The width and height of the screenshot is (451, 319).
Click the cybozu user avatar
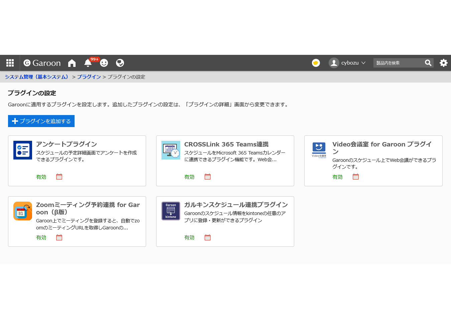(x=334, y=63)
